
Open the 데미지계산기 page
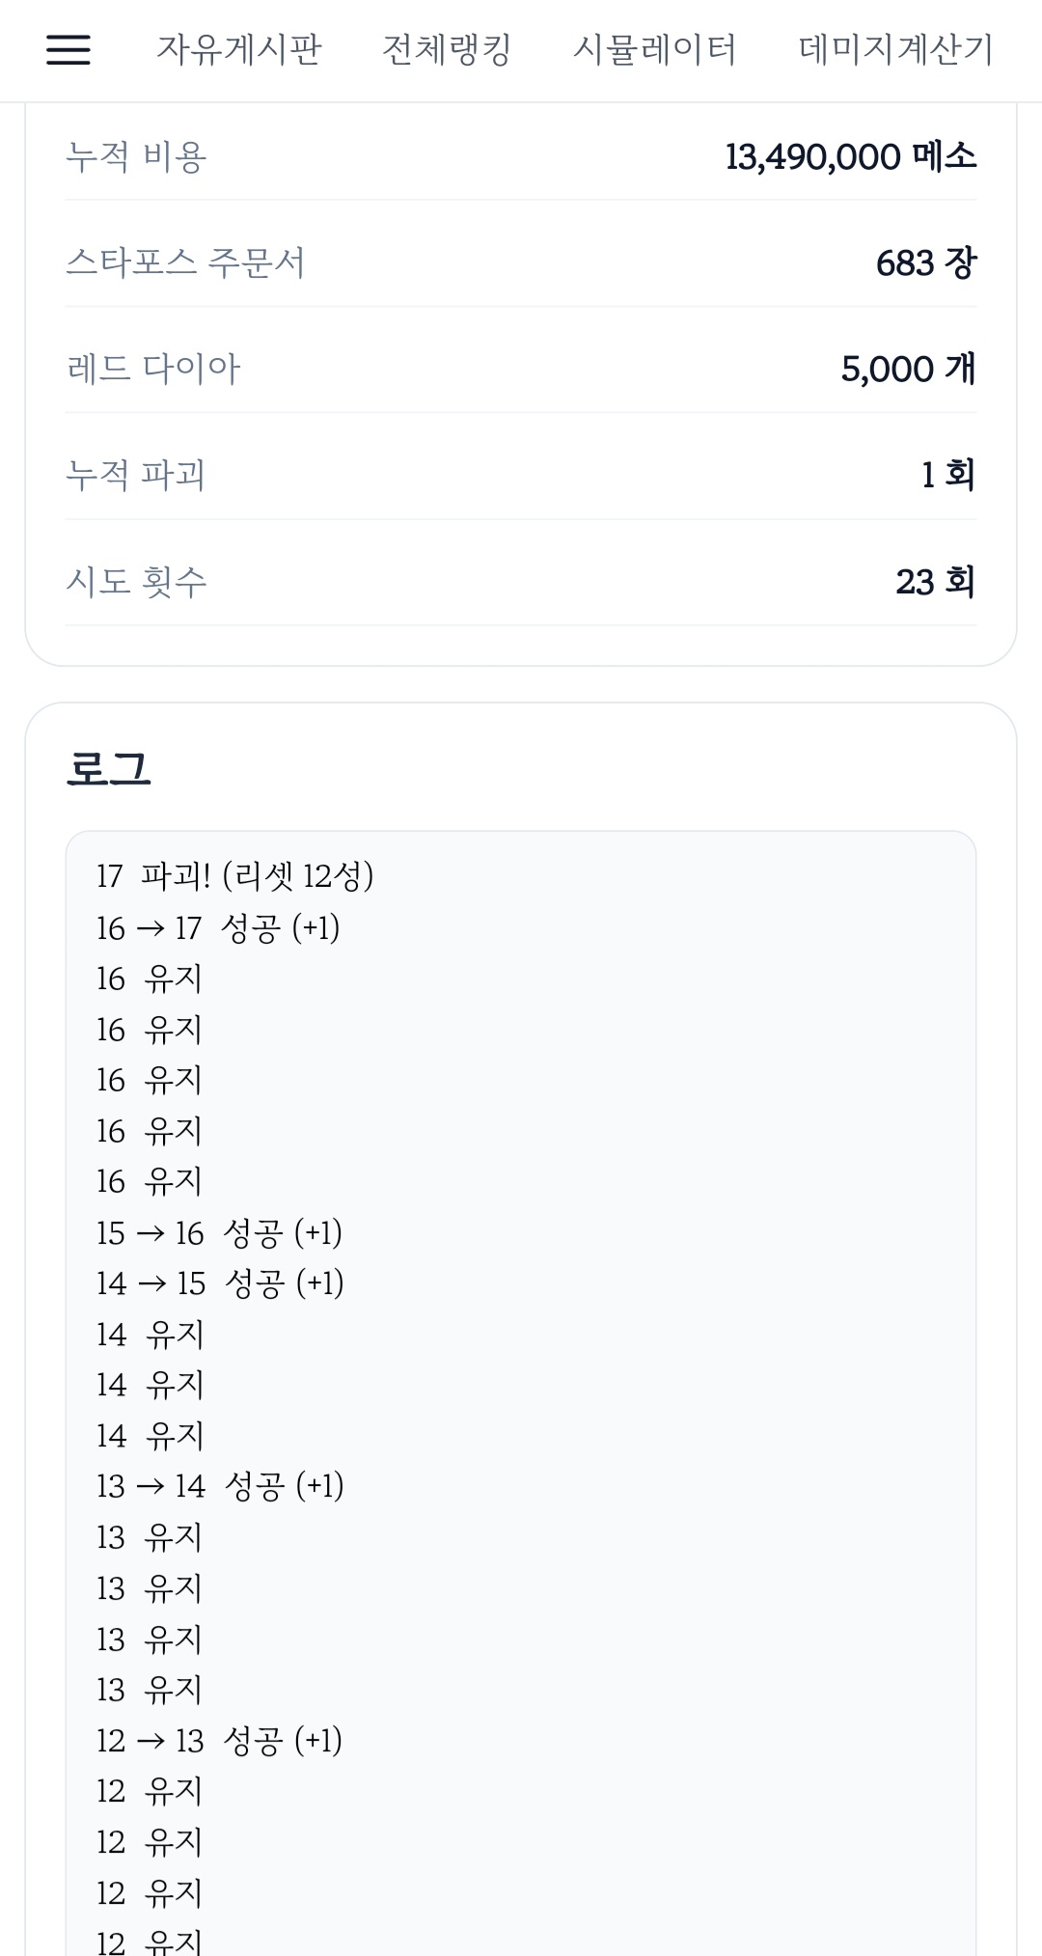[895, 50]
